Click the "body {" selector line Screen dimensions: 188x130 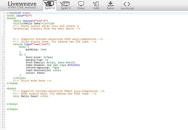click(x=24, y=47)
